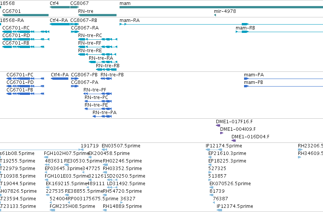Select transcript Ctf4-RA
Screen dimensions: 323x212
pyautogui.click(x=60, y=24)
